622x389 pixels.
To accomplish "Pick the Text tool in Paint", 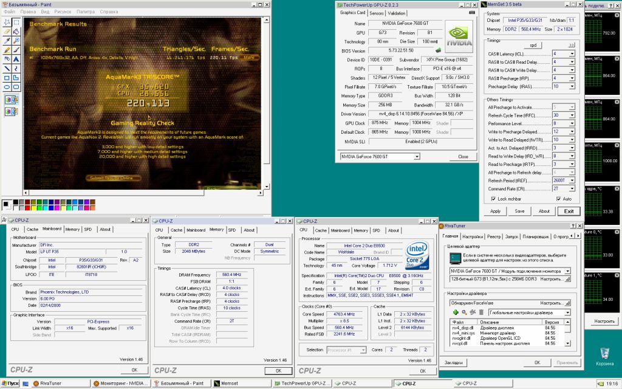I will tap(16, 59).
